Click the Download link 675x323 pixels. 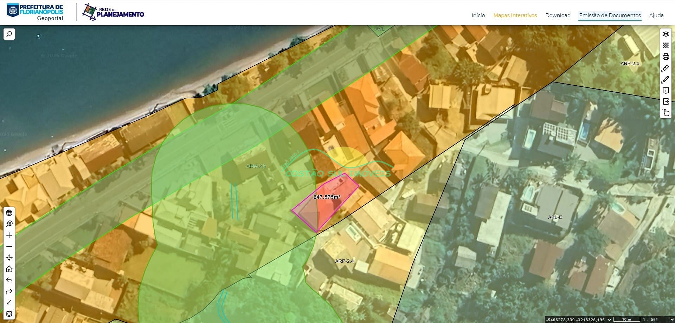pyautogui.click(x=558, y=15)
